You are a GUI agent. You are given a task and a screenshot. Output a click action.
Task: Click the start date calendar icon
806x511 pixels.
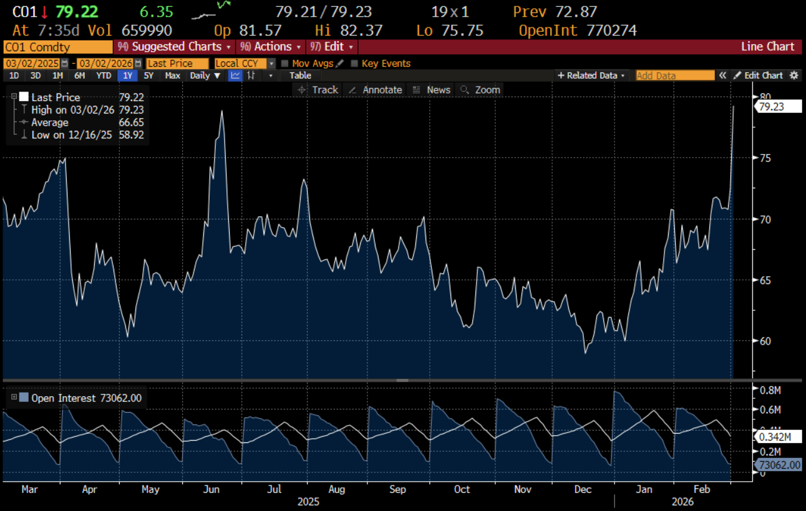click(x=64, y=64)
